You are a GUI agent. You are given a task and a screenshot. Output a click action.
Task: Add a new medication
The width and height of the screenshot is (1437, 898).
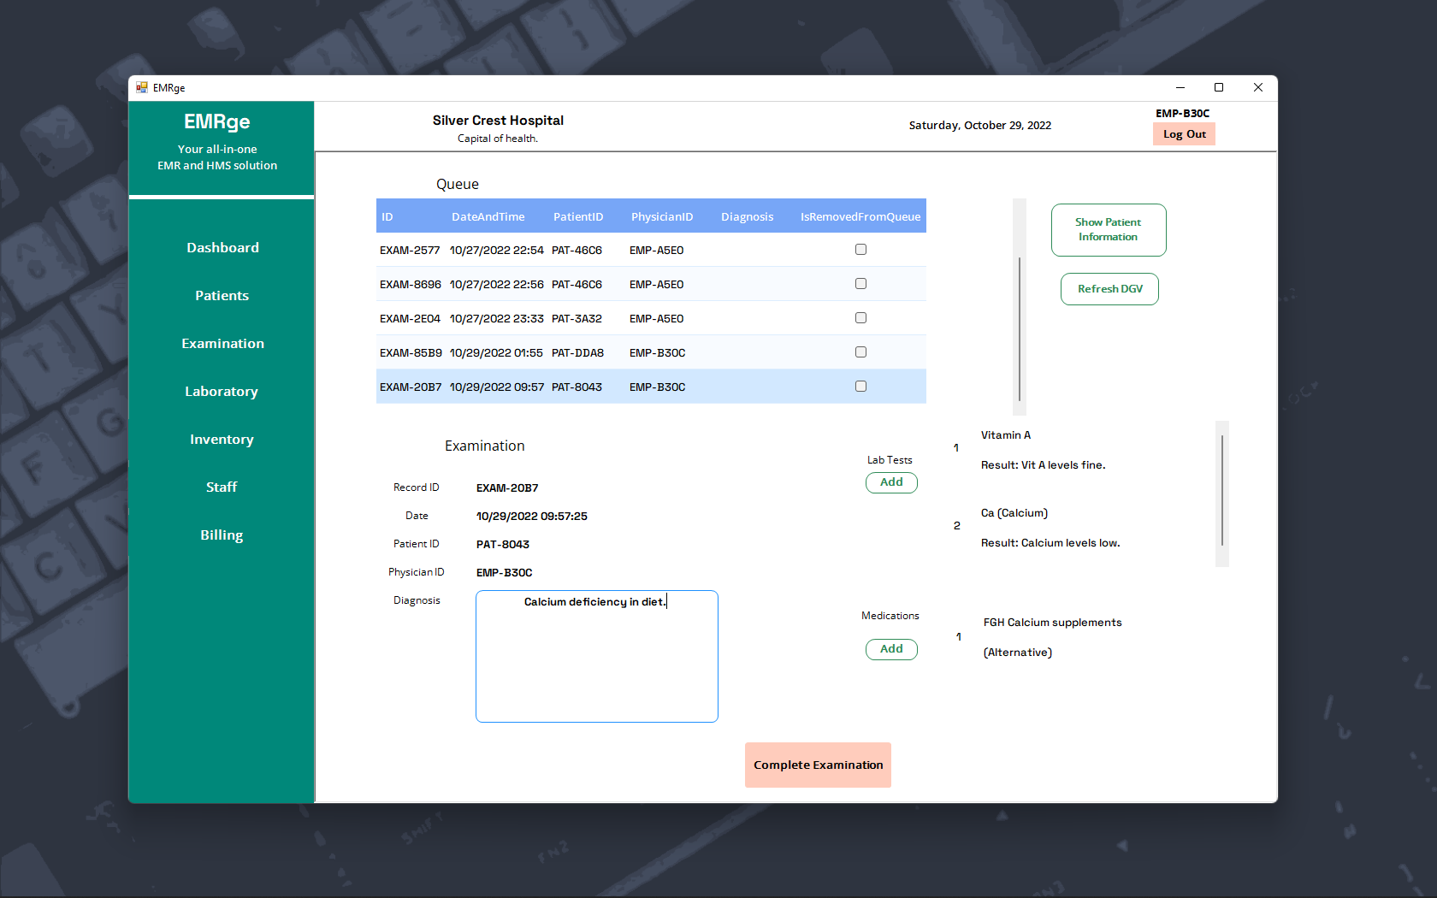(x=890, y=649)
